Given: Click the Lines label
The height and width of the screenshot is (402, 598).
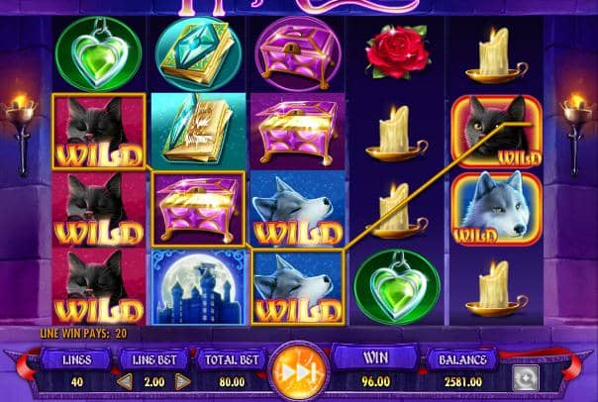Looking at the screenshot, I should [x=76, y=359].
